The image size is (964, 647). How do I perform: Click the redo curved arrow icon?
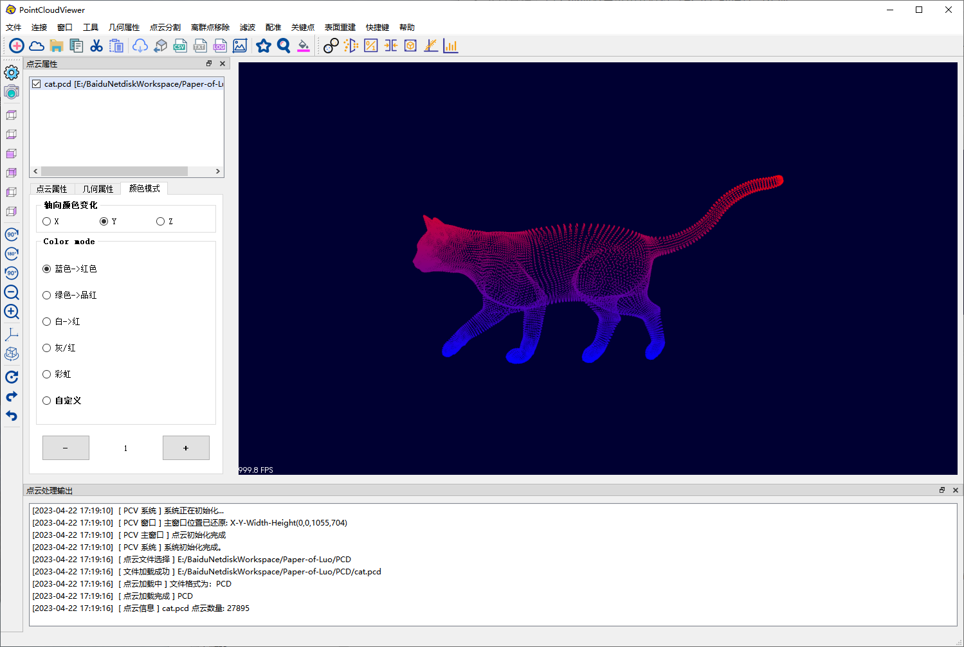[x=12, y=396]
